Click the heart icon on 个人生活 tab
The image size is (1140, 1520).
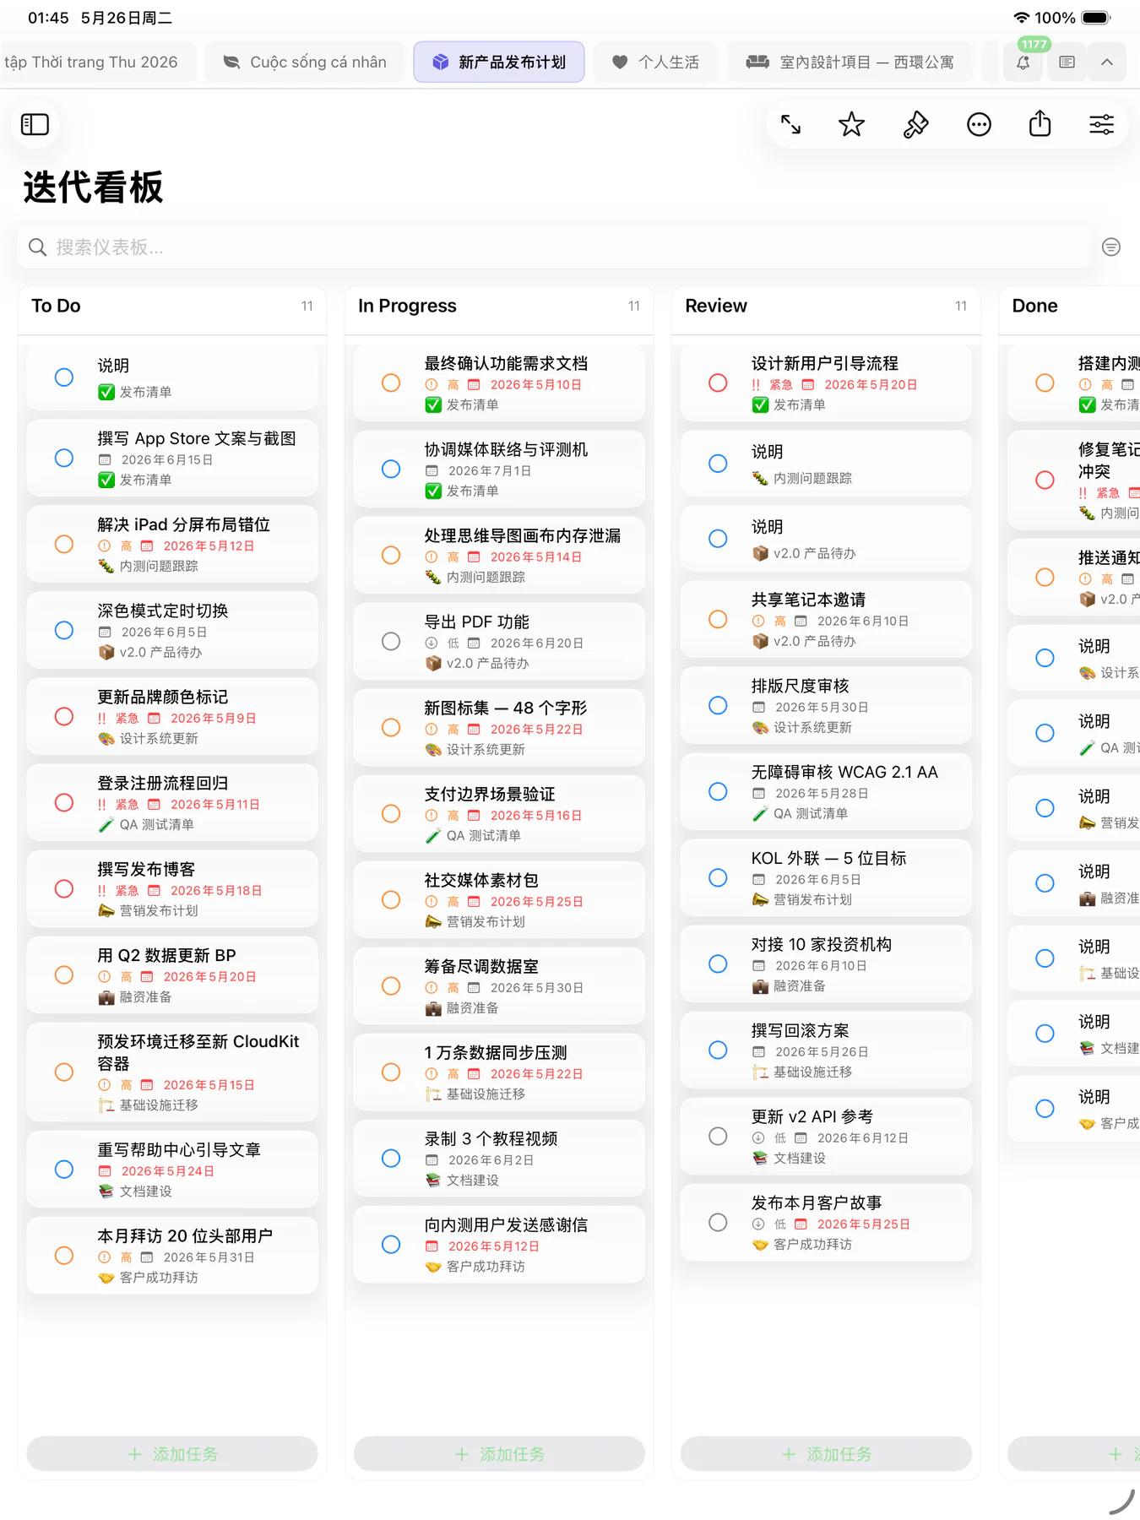[x=620, y=62]
